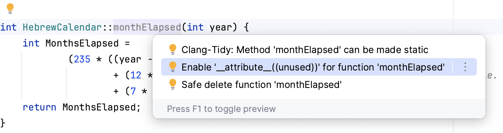Click the return keyword
Viewport: 503px width, 133px height.
(x=40, y=107)
